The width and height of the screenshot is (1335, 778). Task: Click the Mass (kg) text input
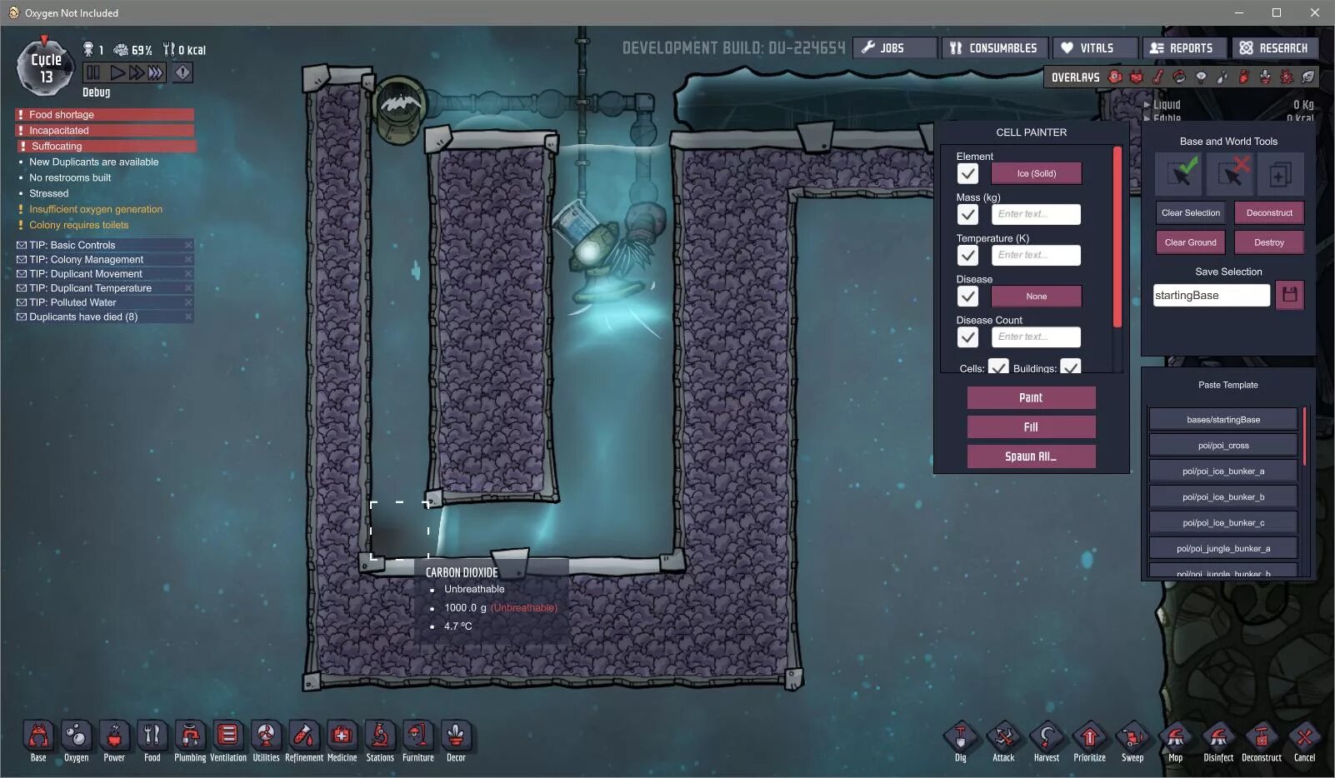[1036, 214]
